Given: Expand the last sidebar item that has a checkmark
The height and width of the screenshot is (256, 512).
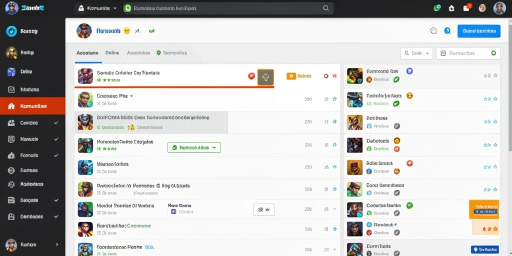Looking at the screenshot, I should pos(56,216).
